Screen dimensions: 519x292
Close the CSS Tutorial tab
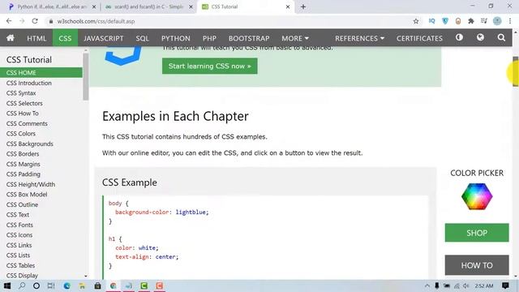[x=288, y=6]
